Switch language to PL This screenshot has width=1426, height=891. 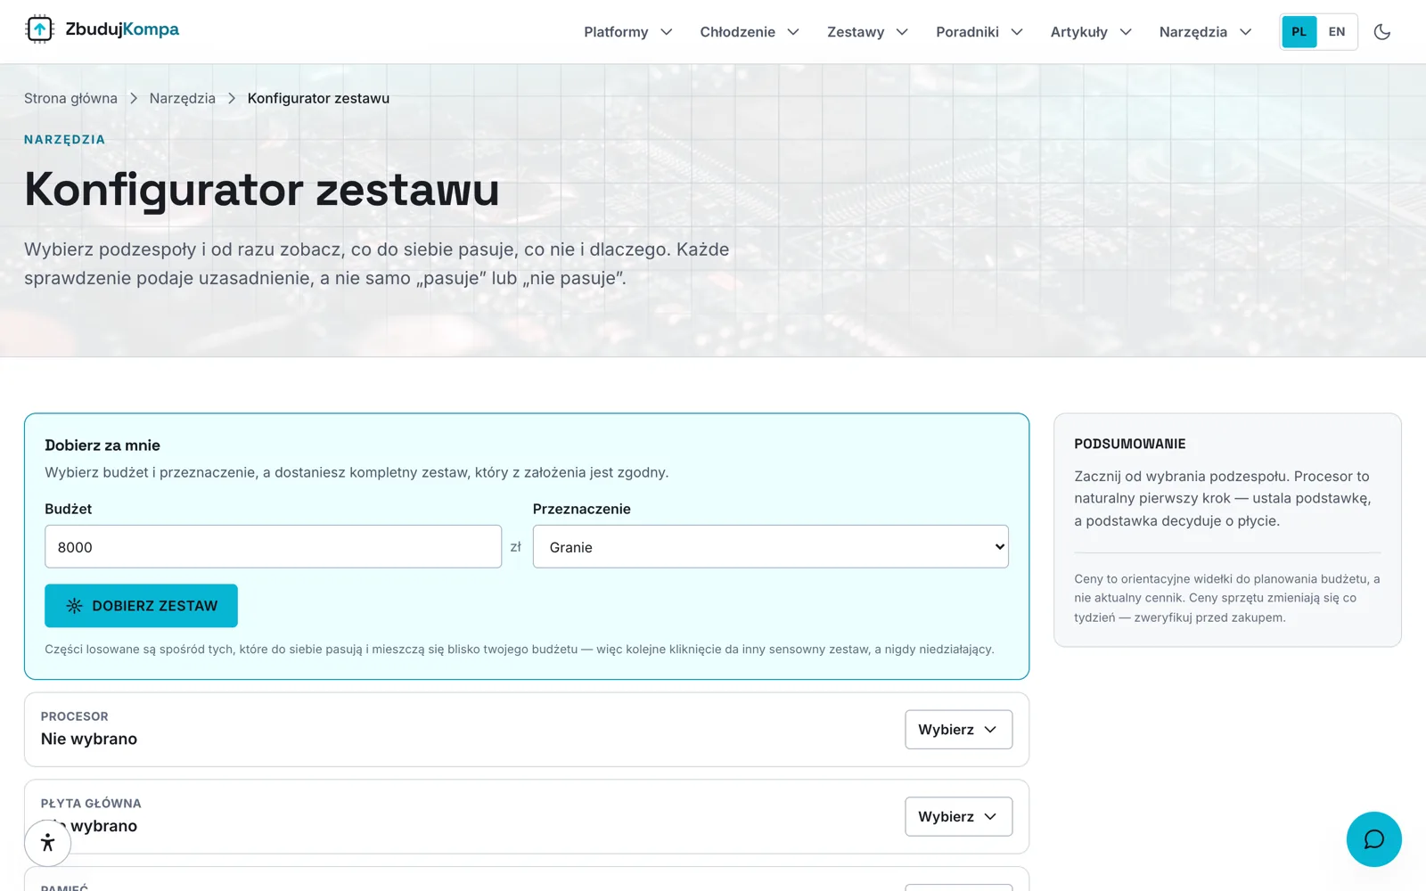(x=1299, y=32)
